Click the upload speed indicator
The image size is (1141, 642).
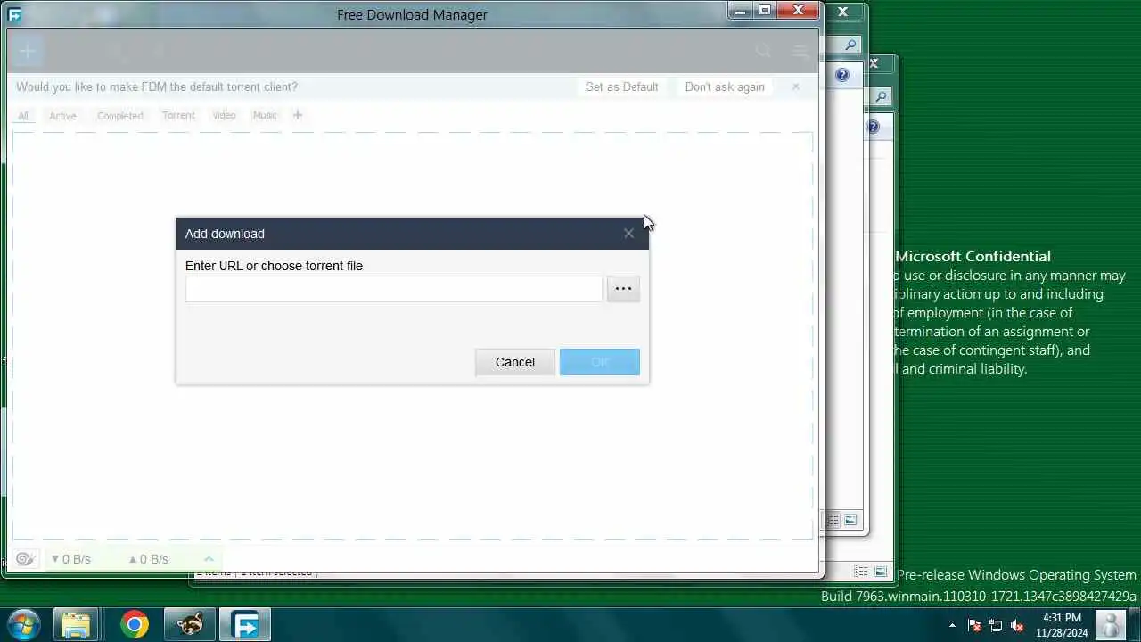(x=148, y=559)
